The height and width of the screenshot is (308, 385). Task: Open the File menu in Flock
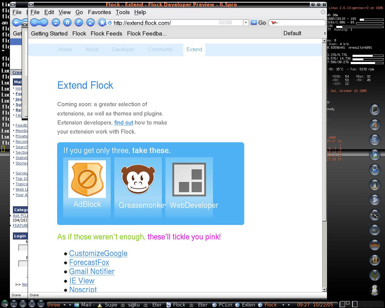(x=35, y=12)
